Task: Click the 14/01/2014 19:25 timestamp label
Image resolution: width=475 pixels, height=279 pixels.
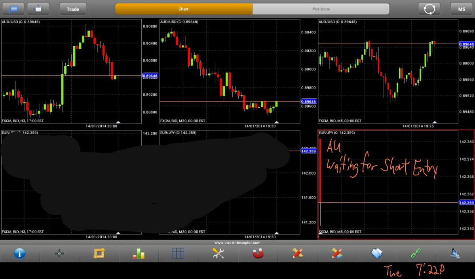Action: (417, 126)
